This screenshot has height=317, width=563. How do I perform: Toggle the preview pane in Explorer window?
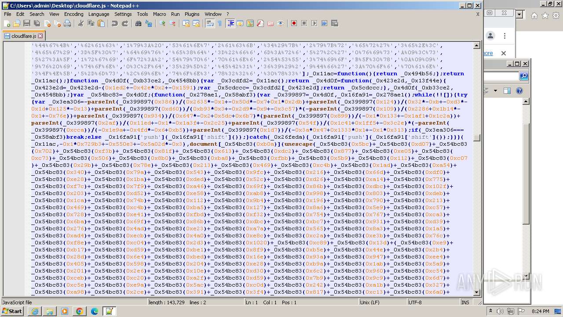click(507, 91)
